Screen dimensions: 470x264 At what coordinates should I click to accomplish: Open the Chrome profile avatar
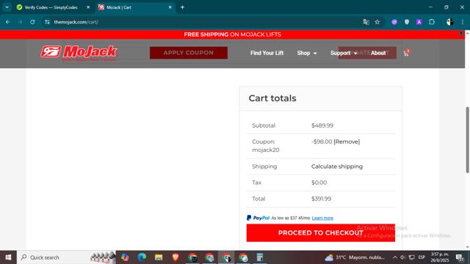click(x=449, y=22)
